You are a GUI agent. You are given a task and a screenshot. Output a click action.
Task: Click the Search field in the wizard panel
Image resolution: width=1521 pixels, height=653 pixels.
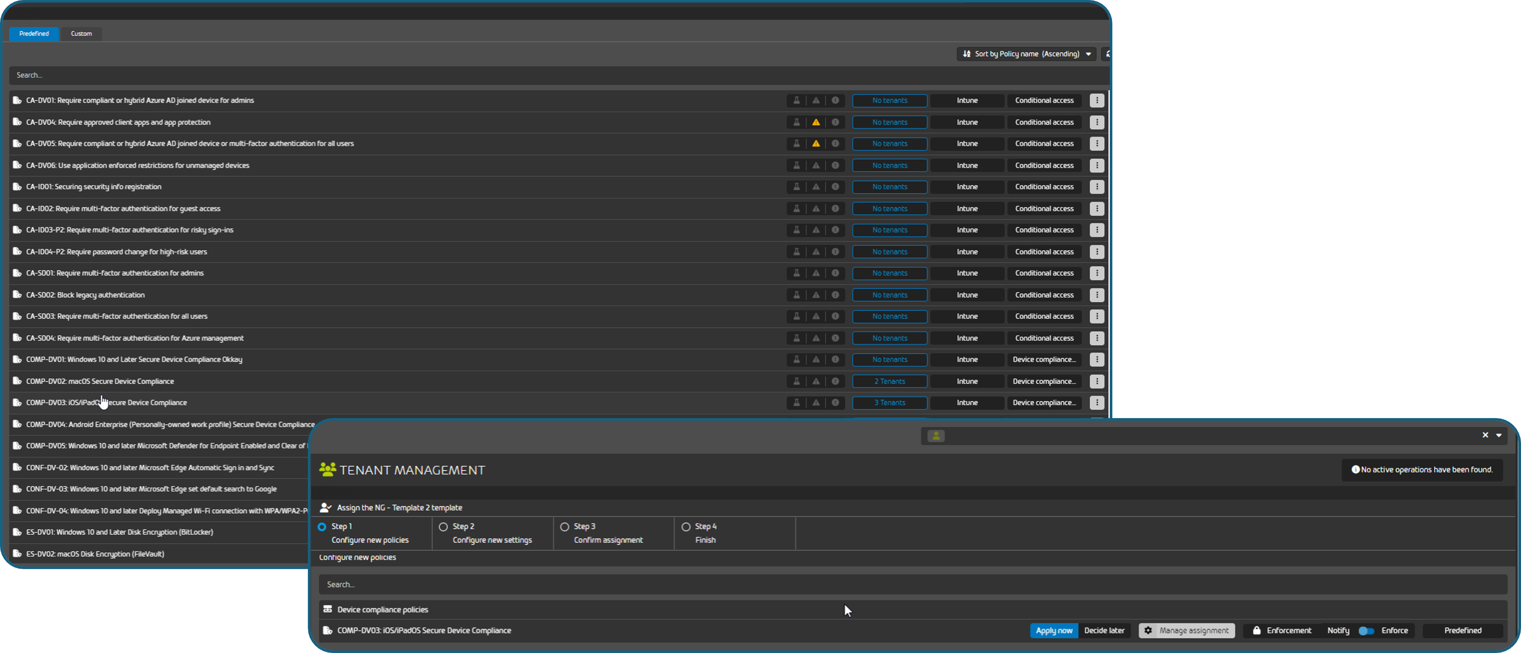tap(913, 584)
